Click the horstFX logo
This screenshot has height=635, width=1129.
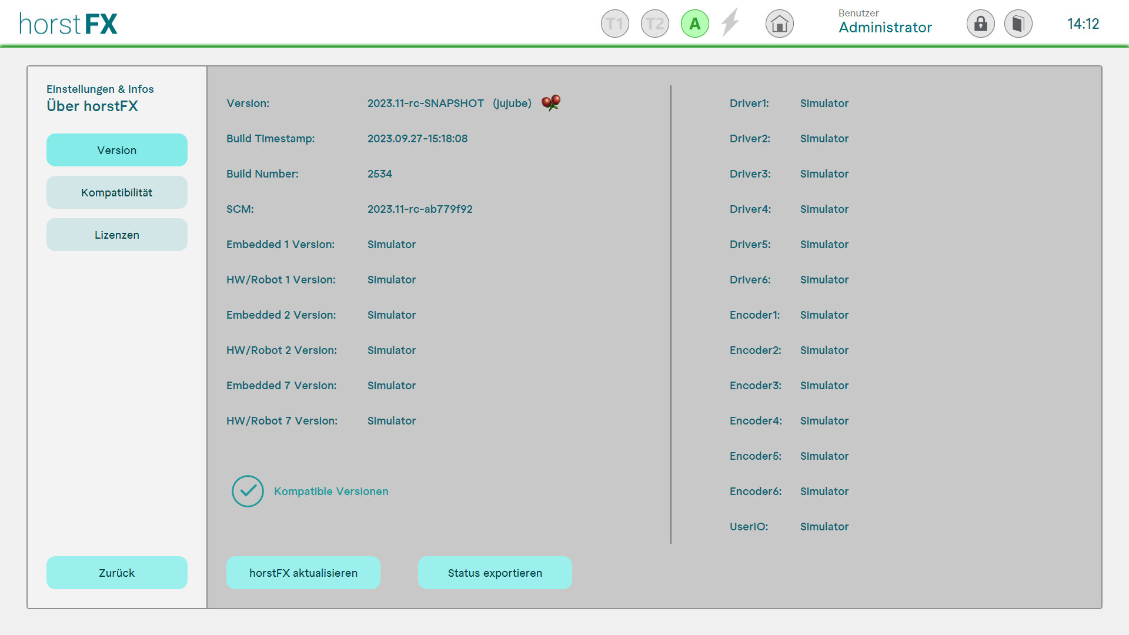click(68, 24)
